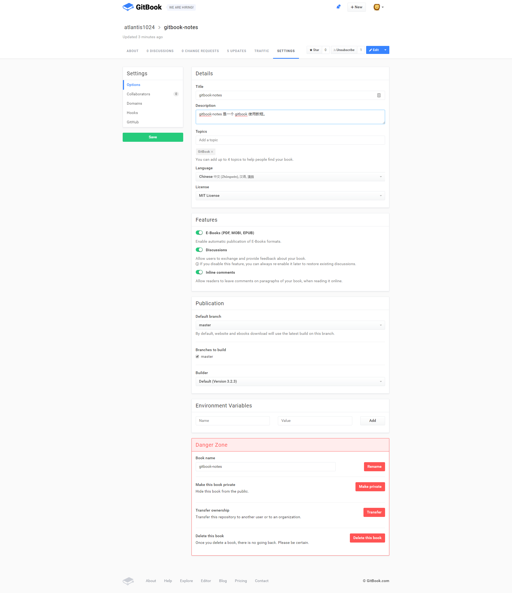Click the Book name field
512x593 pixels.
266,467
